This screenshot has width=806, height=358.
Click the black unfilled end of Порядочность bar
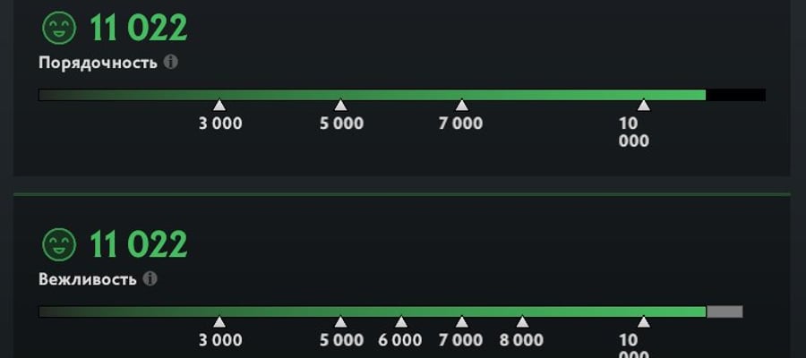(735, 95)
